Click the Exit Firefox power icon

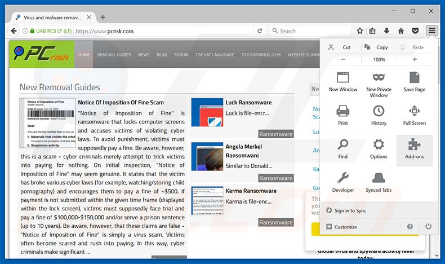click(428, 227)
